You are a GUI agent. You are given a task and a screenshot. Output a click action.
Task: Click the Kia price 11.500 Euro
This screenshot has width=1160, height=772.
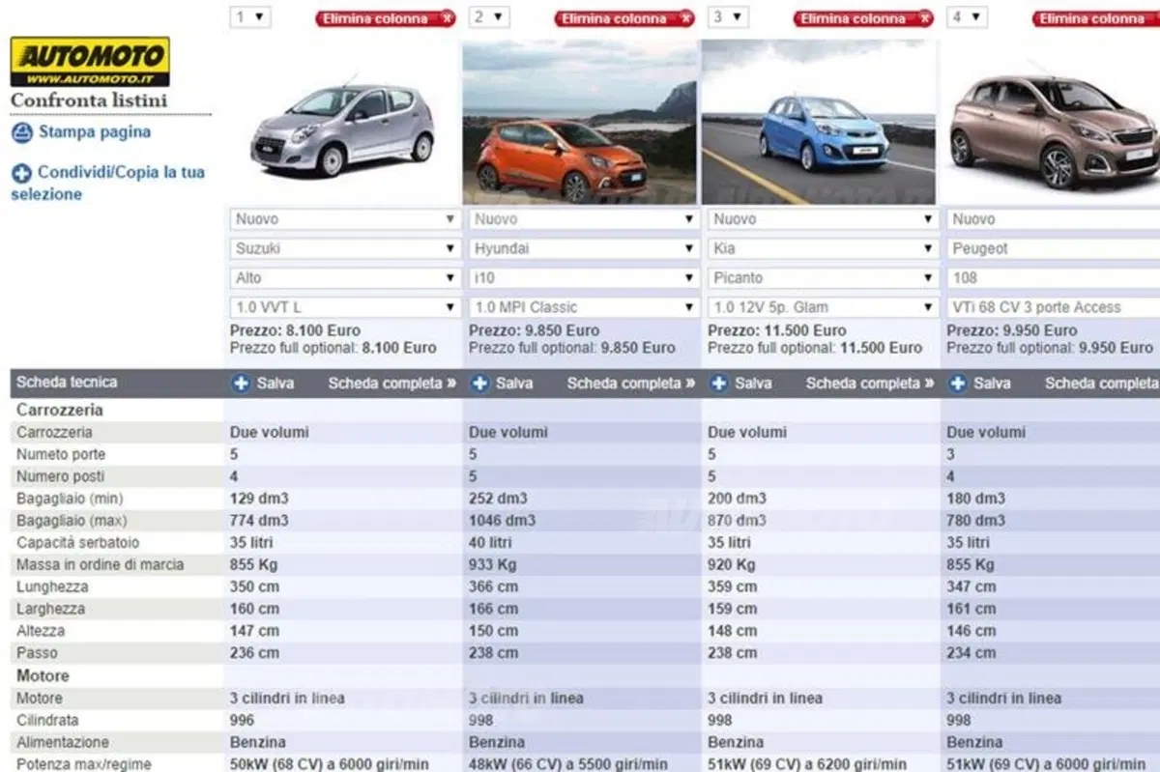click(x=777, y=330)
